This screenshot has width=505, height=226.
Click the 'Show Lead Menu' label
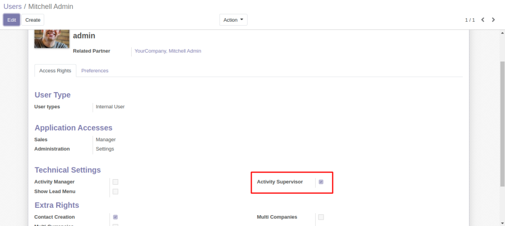click(x=55, y=192)
